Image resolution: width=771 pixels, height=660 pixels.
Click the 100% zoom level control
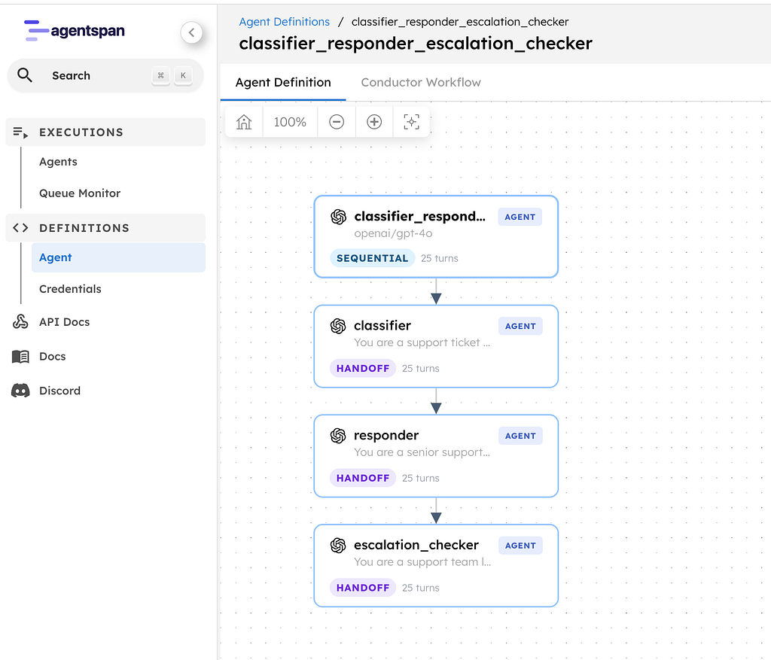point(289,121)
